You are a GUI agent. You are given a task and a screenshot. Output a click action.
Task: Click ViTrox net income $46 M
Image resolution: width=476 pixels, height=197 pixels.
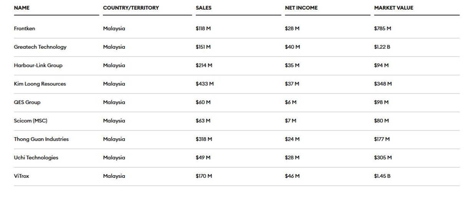[x=292, y=176]
